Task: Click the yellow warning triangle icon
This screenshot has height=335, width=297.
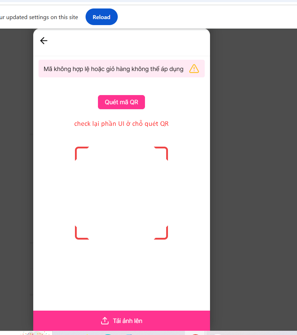Action: pos(194,69)
